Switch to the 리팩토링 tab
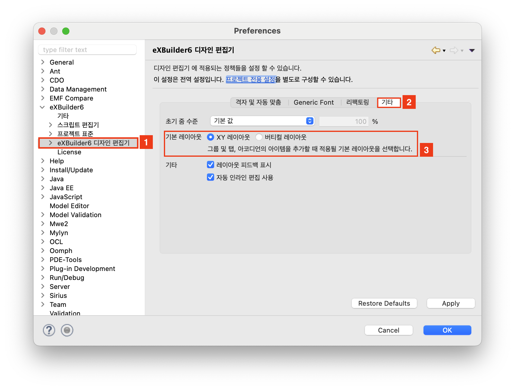515x390 pixels. tap(357, 102)
